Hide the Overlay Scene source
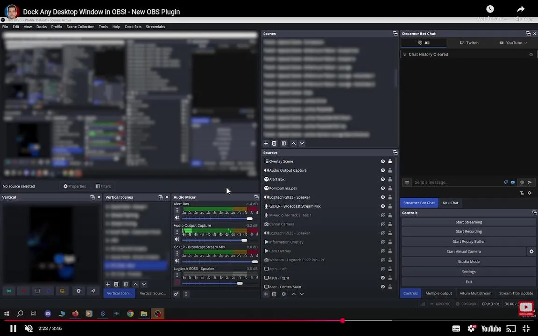 382,161
